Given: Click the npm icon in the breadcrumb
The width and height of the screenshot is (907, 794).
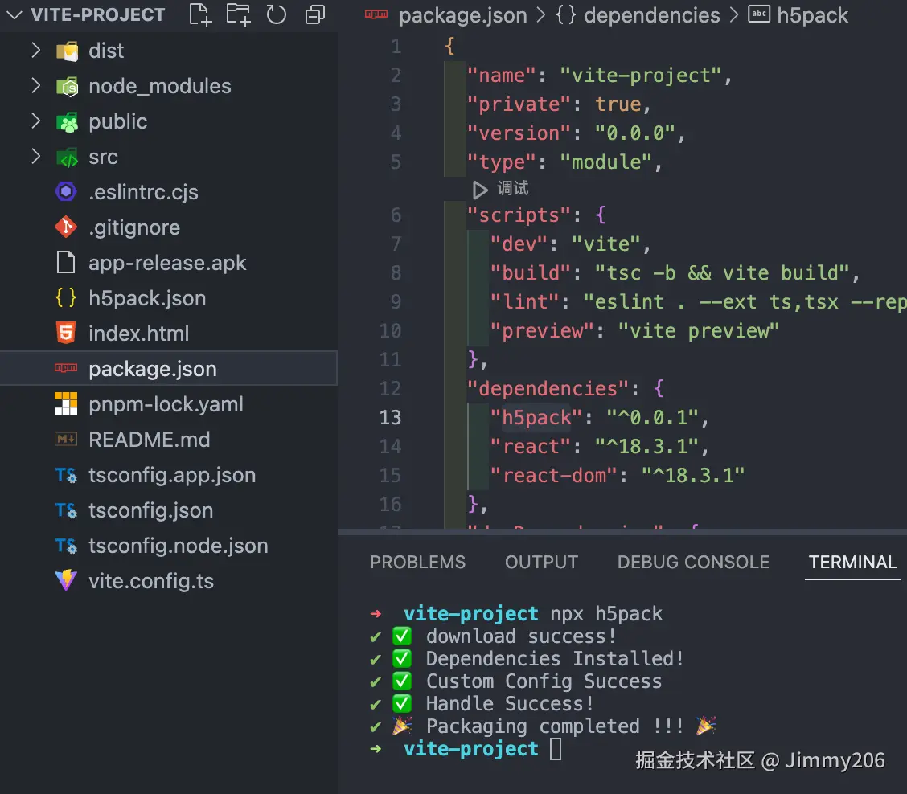Looking at the screenshot, I should (376, 14).
